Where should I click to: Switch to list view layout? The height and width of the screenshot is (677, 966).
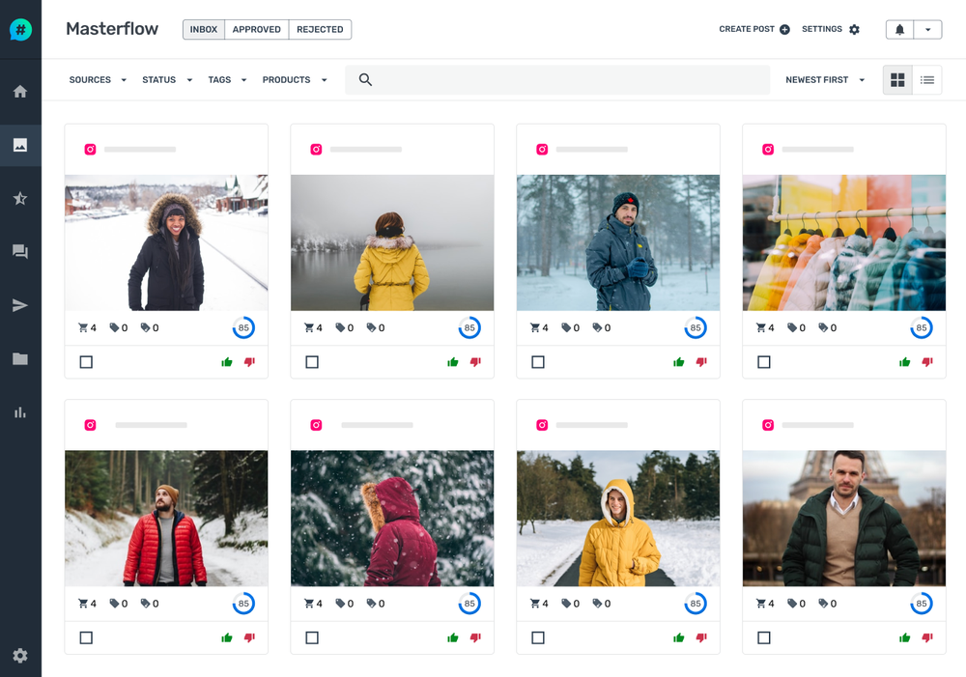point(927,80)
